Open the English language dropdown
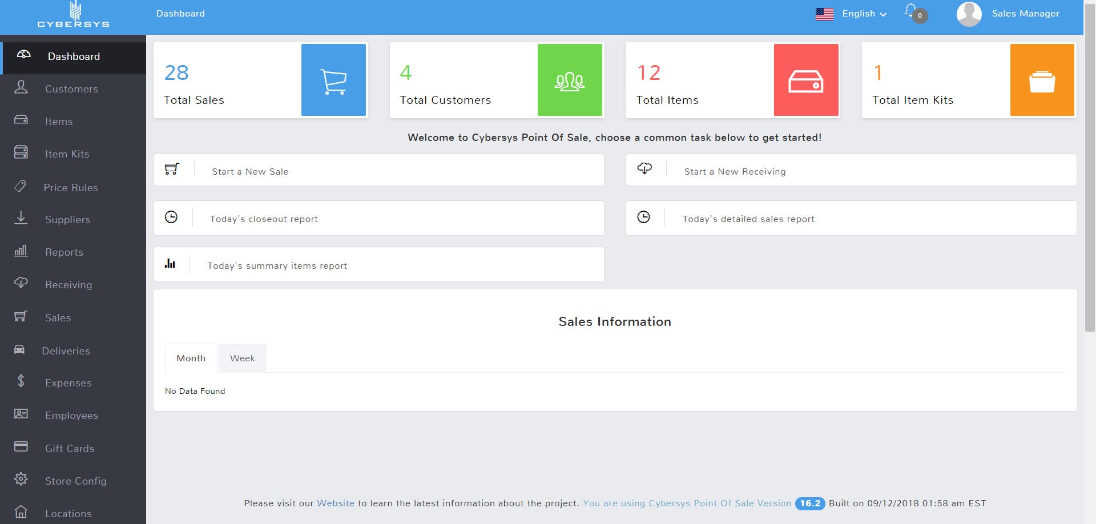 click(859, 13)
